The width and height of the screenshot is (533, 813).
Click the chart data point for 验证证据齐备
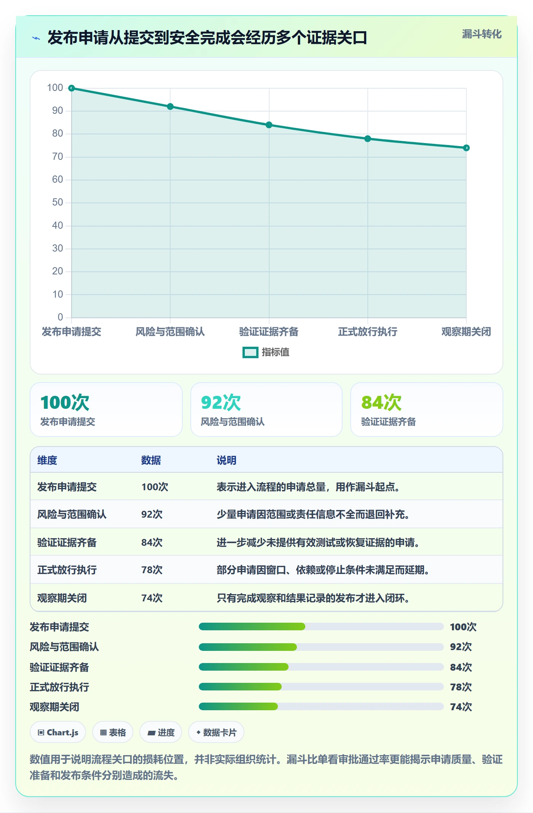click(269, 125)
